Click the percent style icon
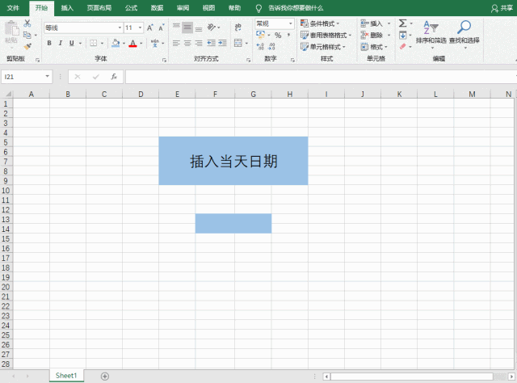517x383 pixels. coord(278,36)
